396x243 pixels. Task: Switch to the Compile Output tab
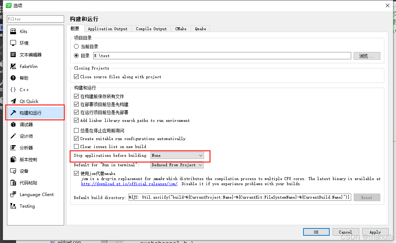click(151, 29)
